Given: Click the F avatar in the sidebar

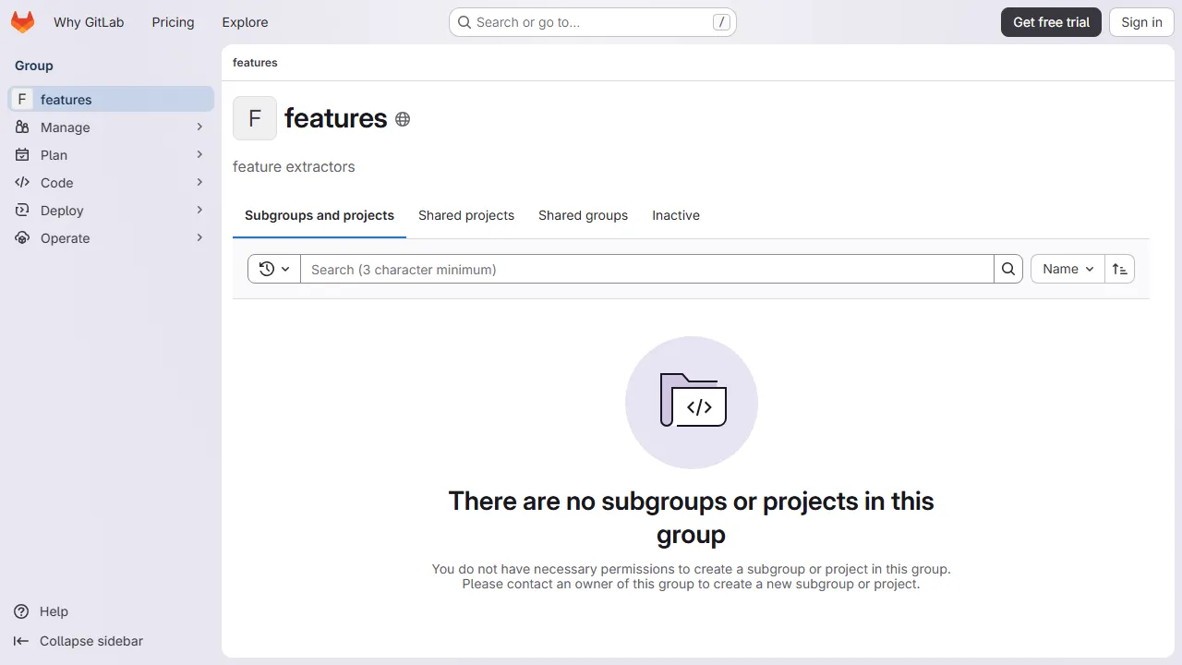Looking at the screenshot, I should coord(22,100).
